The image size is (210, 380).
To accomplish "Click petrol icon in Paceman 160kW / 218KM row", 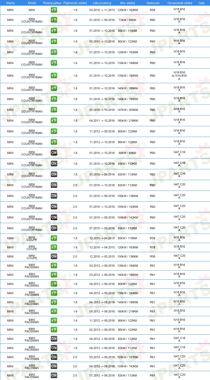I will (x=54, y=311).
